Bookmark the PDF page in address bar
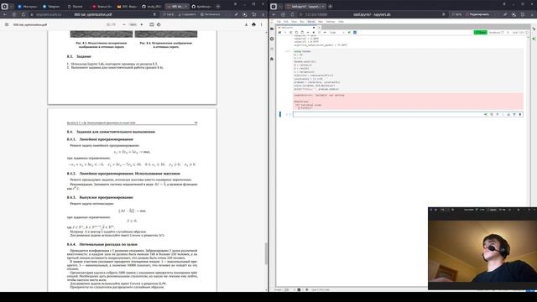537x302 pixels. [x=154, y=15]
